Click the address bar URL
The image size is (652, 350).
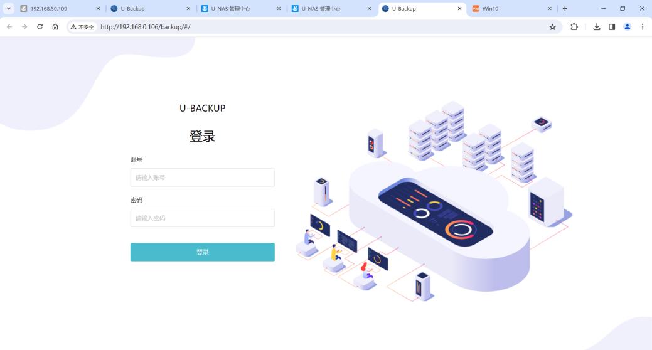pyautogui.click(x=146, y=27)
